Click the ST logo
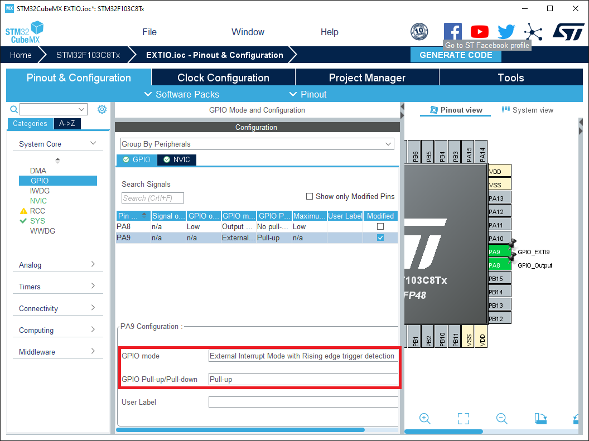This screenshot has width=589, height=441. click(568, 32)
